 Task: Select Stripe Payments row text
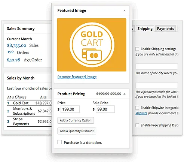21,121
